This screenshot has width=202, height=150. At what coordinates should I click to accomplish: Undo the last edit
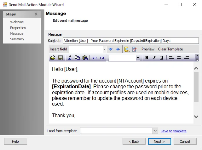point(95,58)
